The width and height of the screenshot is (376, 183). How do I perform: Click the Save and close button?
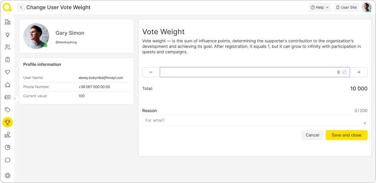click(346, 135)
